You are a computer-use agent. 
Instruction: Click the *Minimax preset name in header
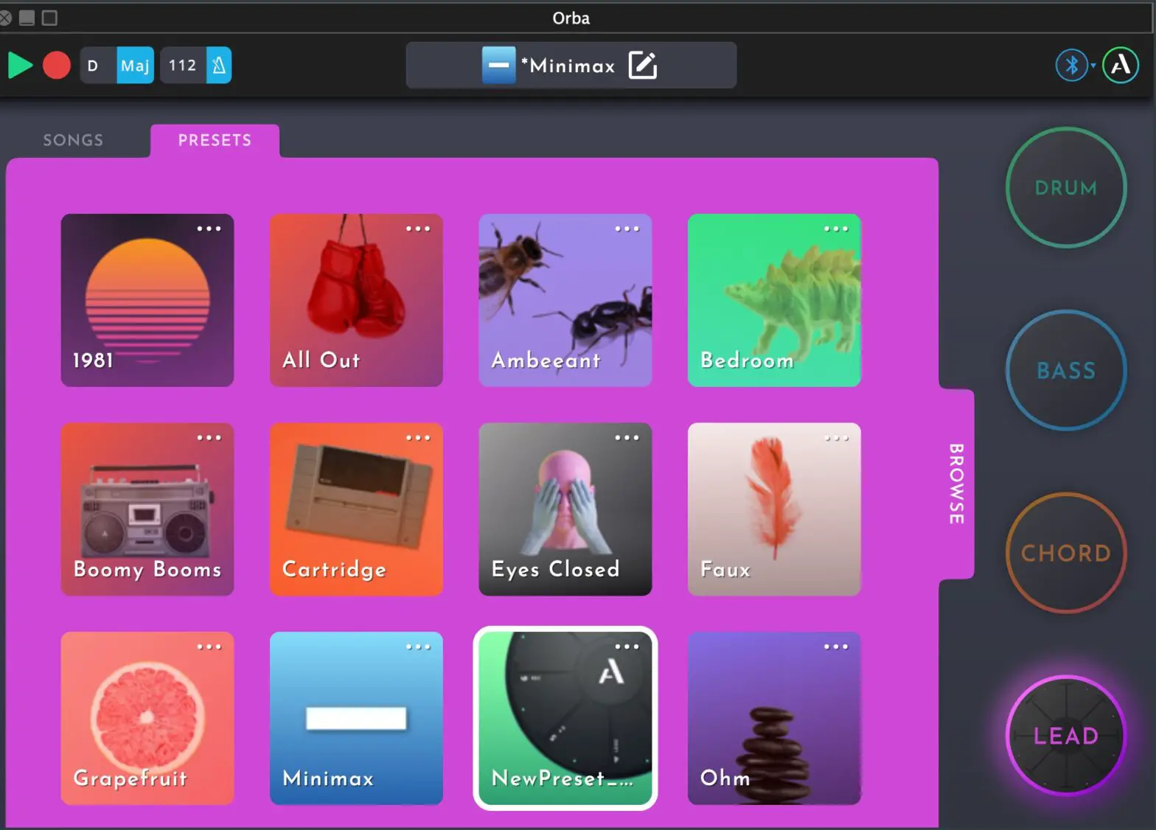pos(568,66)
